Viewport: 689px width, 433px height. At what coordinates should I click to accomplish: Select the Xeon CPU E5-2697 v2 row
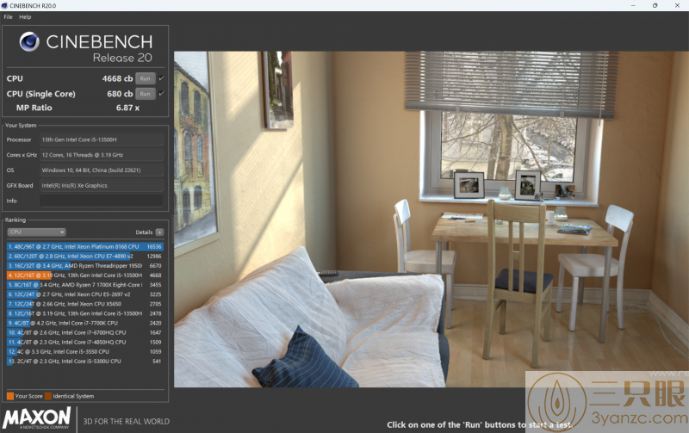click(85, 294)
